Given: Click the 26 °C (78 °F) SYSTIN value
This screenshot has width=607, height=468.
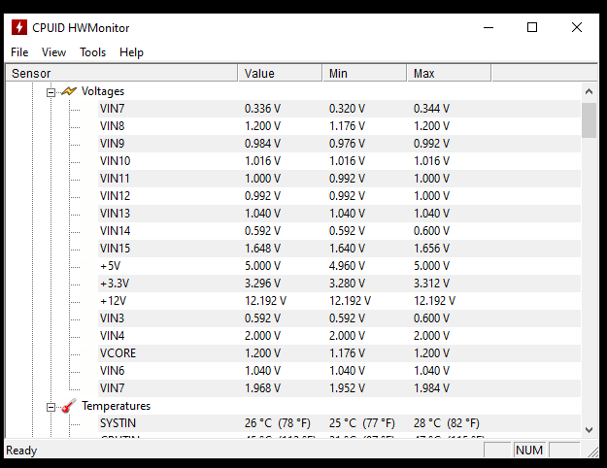Looking at the screenshot, I should tap(277, 423).
